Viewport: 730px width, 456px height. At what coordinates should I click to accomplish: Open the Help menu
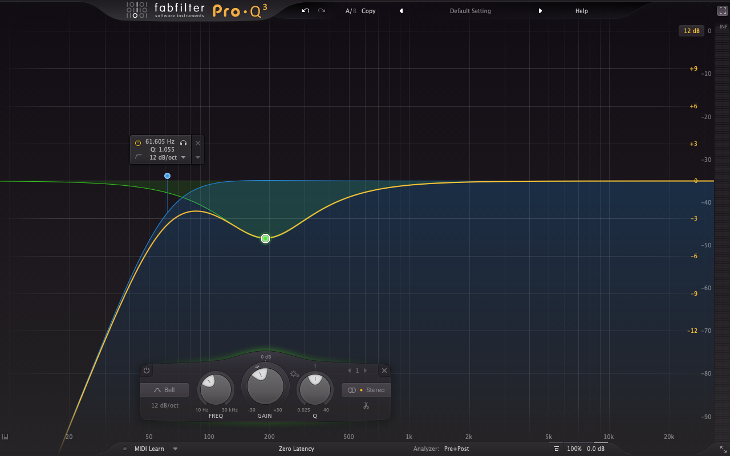[581, 11]
